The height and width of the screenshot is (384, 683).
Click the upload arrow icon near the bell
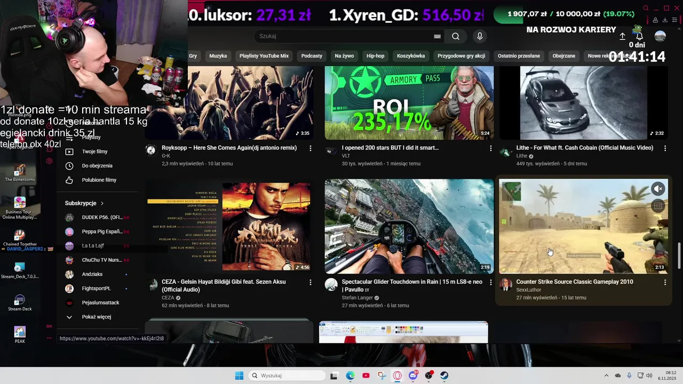(x=622, y=36)
